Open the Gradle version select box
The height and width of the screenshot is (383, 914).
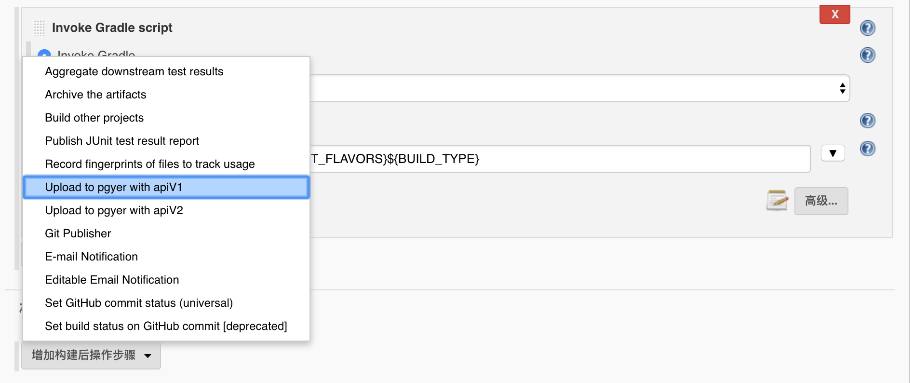[579, 88]
